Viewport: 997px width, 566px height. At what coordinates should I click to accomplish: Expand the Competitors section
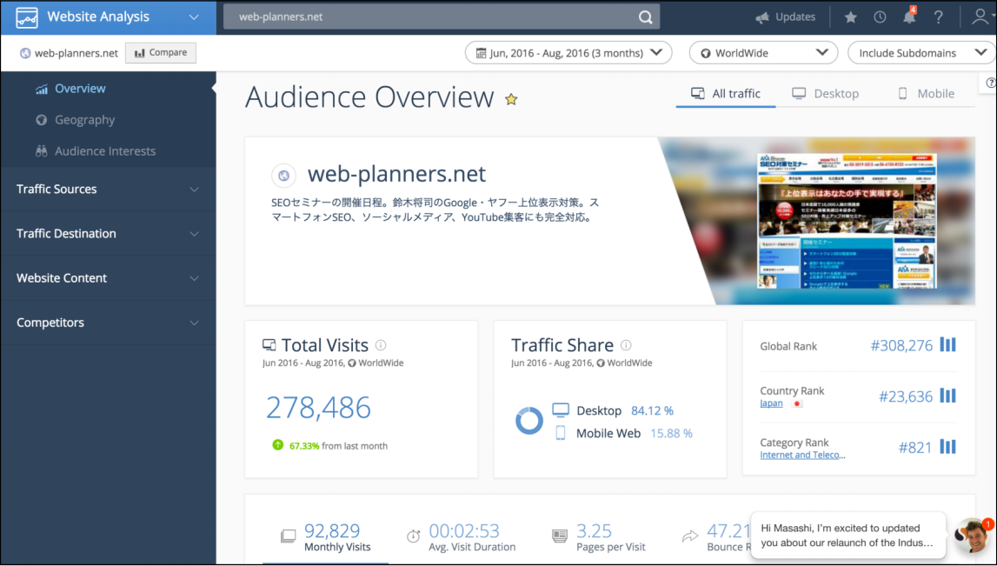[108, 323]
